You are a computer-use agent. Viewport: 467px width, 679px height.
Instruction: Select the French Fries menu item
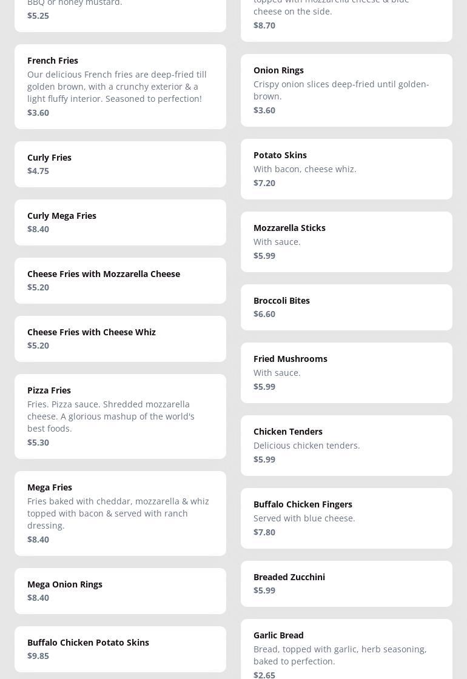pos(121,87)
